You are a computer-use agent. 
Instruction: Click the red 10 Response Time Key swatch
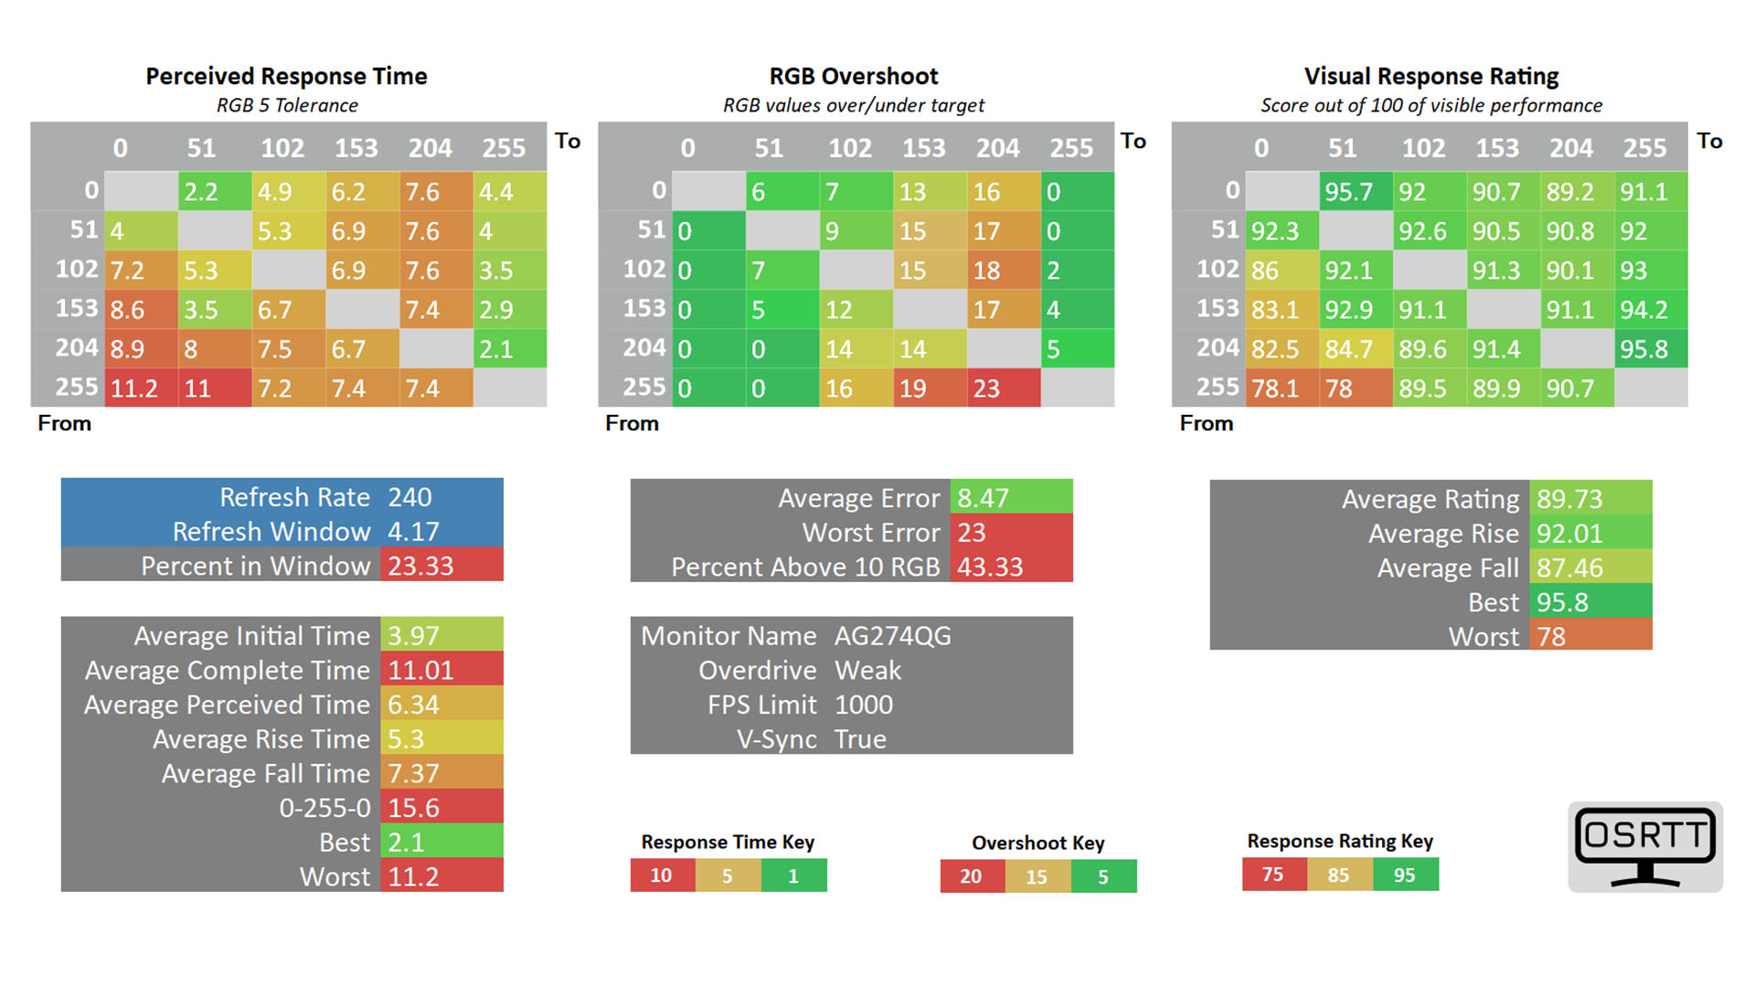662,876
